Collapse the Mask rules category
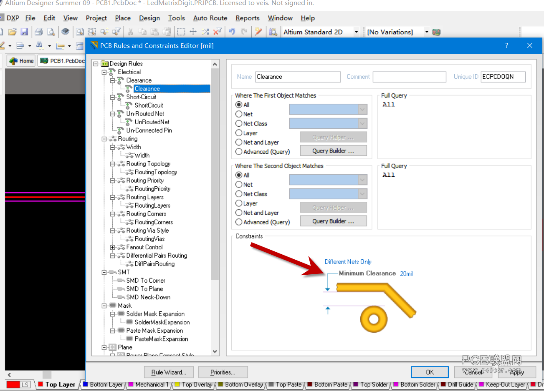This screenshot has height=391, width=544. pos(104,306)
